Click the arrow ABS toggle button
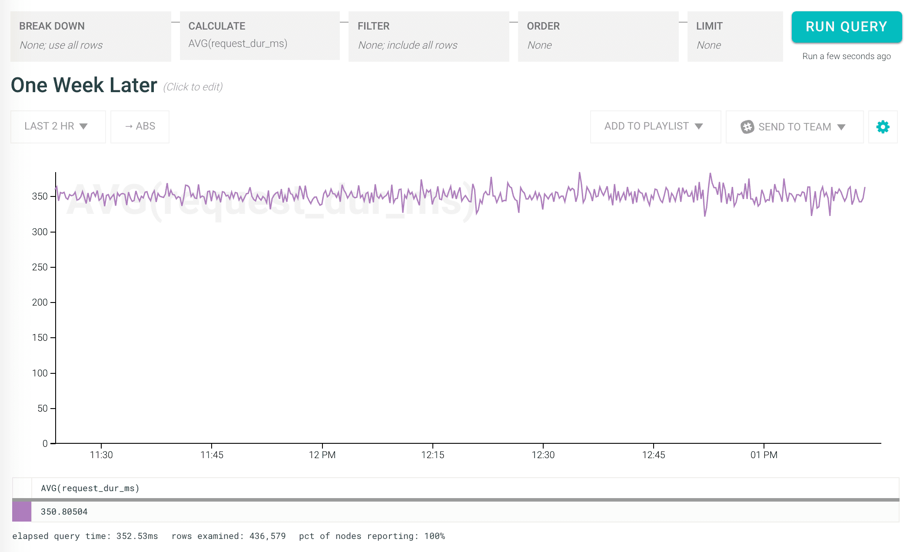 click(140, 126)
